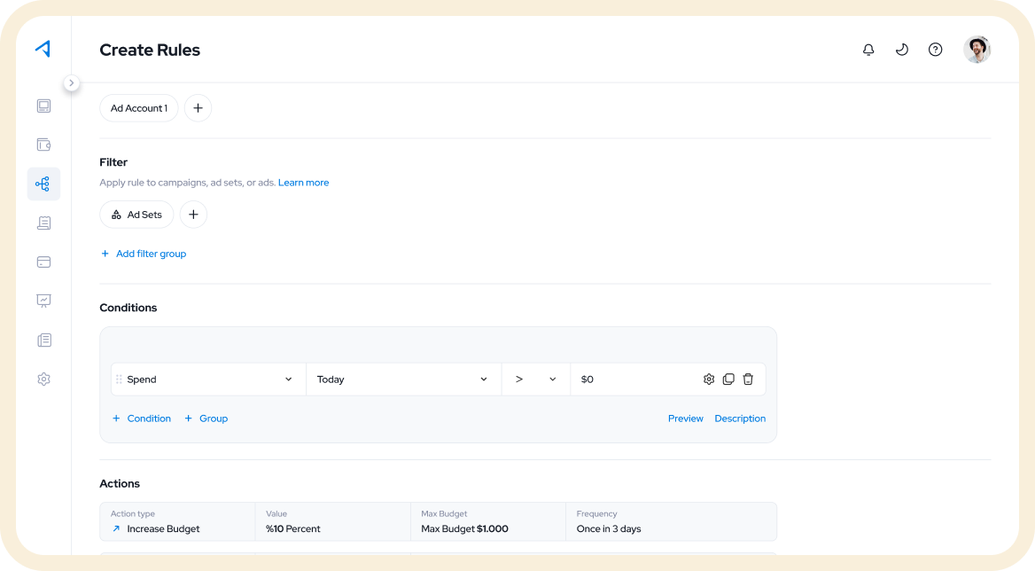Open the help question mark icon
The image size is (1035, 571).
[x=936, y=50]
